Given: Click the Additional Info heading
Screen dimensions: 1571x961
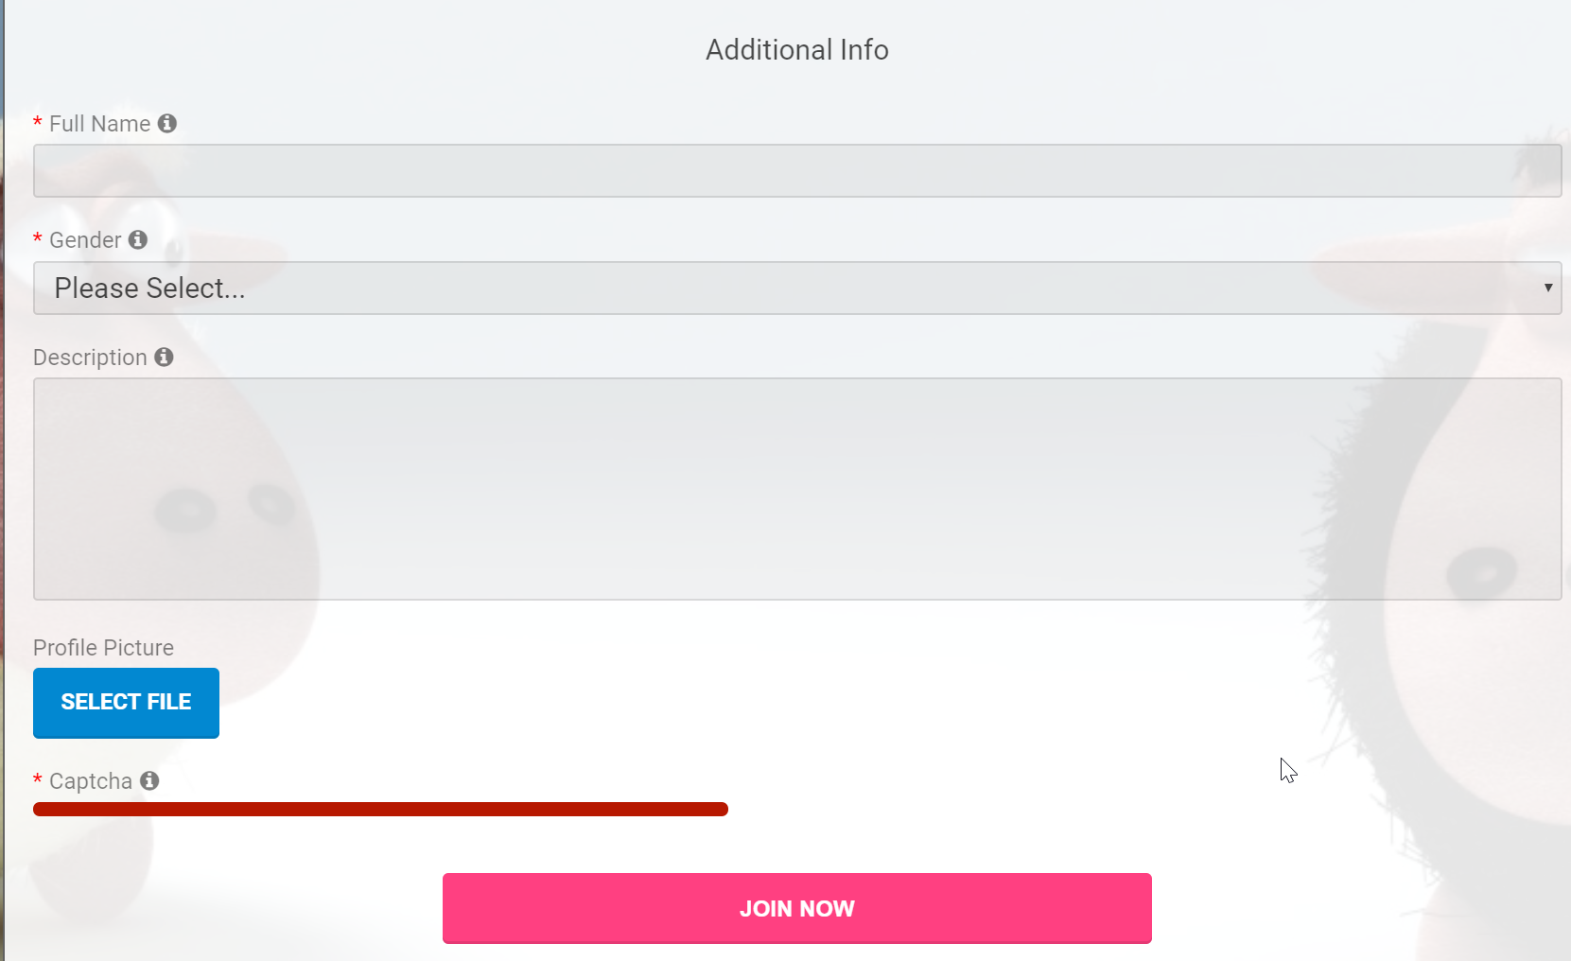Looking at the screenshot, I should 796,50.
